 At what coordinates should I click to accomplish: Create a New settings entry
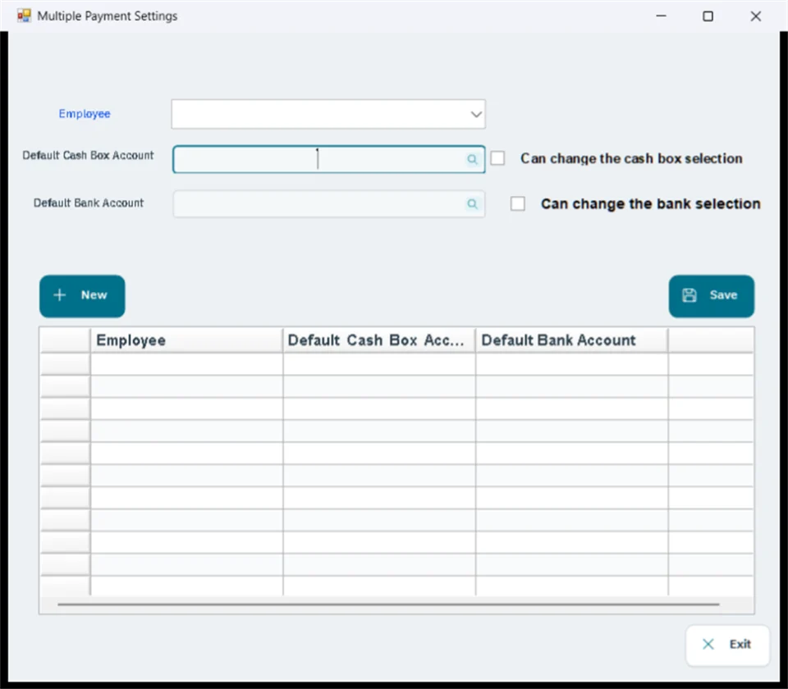82,296
